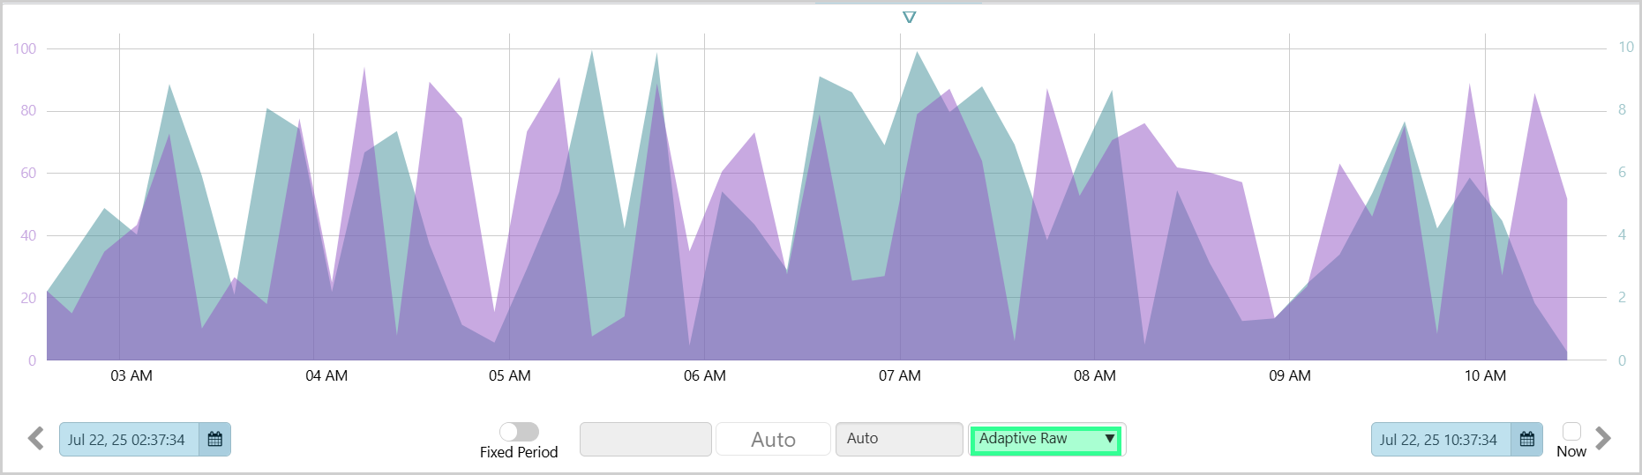Click the 03 AM time axis label
Viewport: 1642px width, 475px height.
(x=131, y=376)
